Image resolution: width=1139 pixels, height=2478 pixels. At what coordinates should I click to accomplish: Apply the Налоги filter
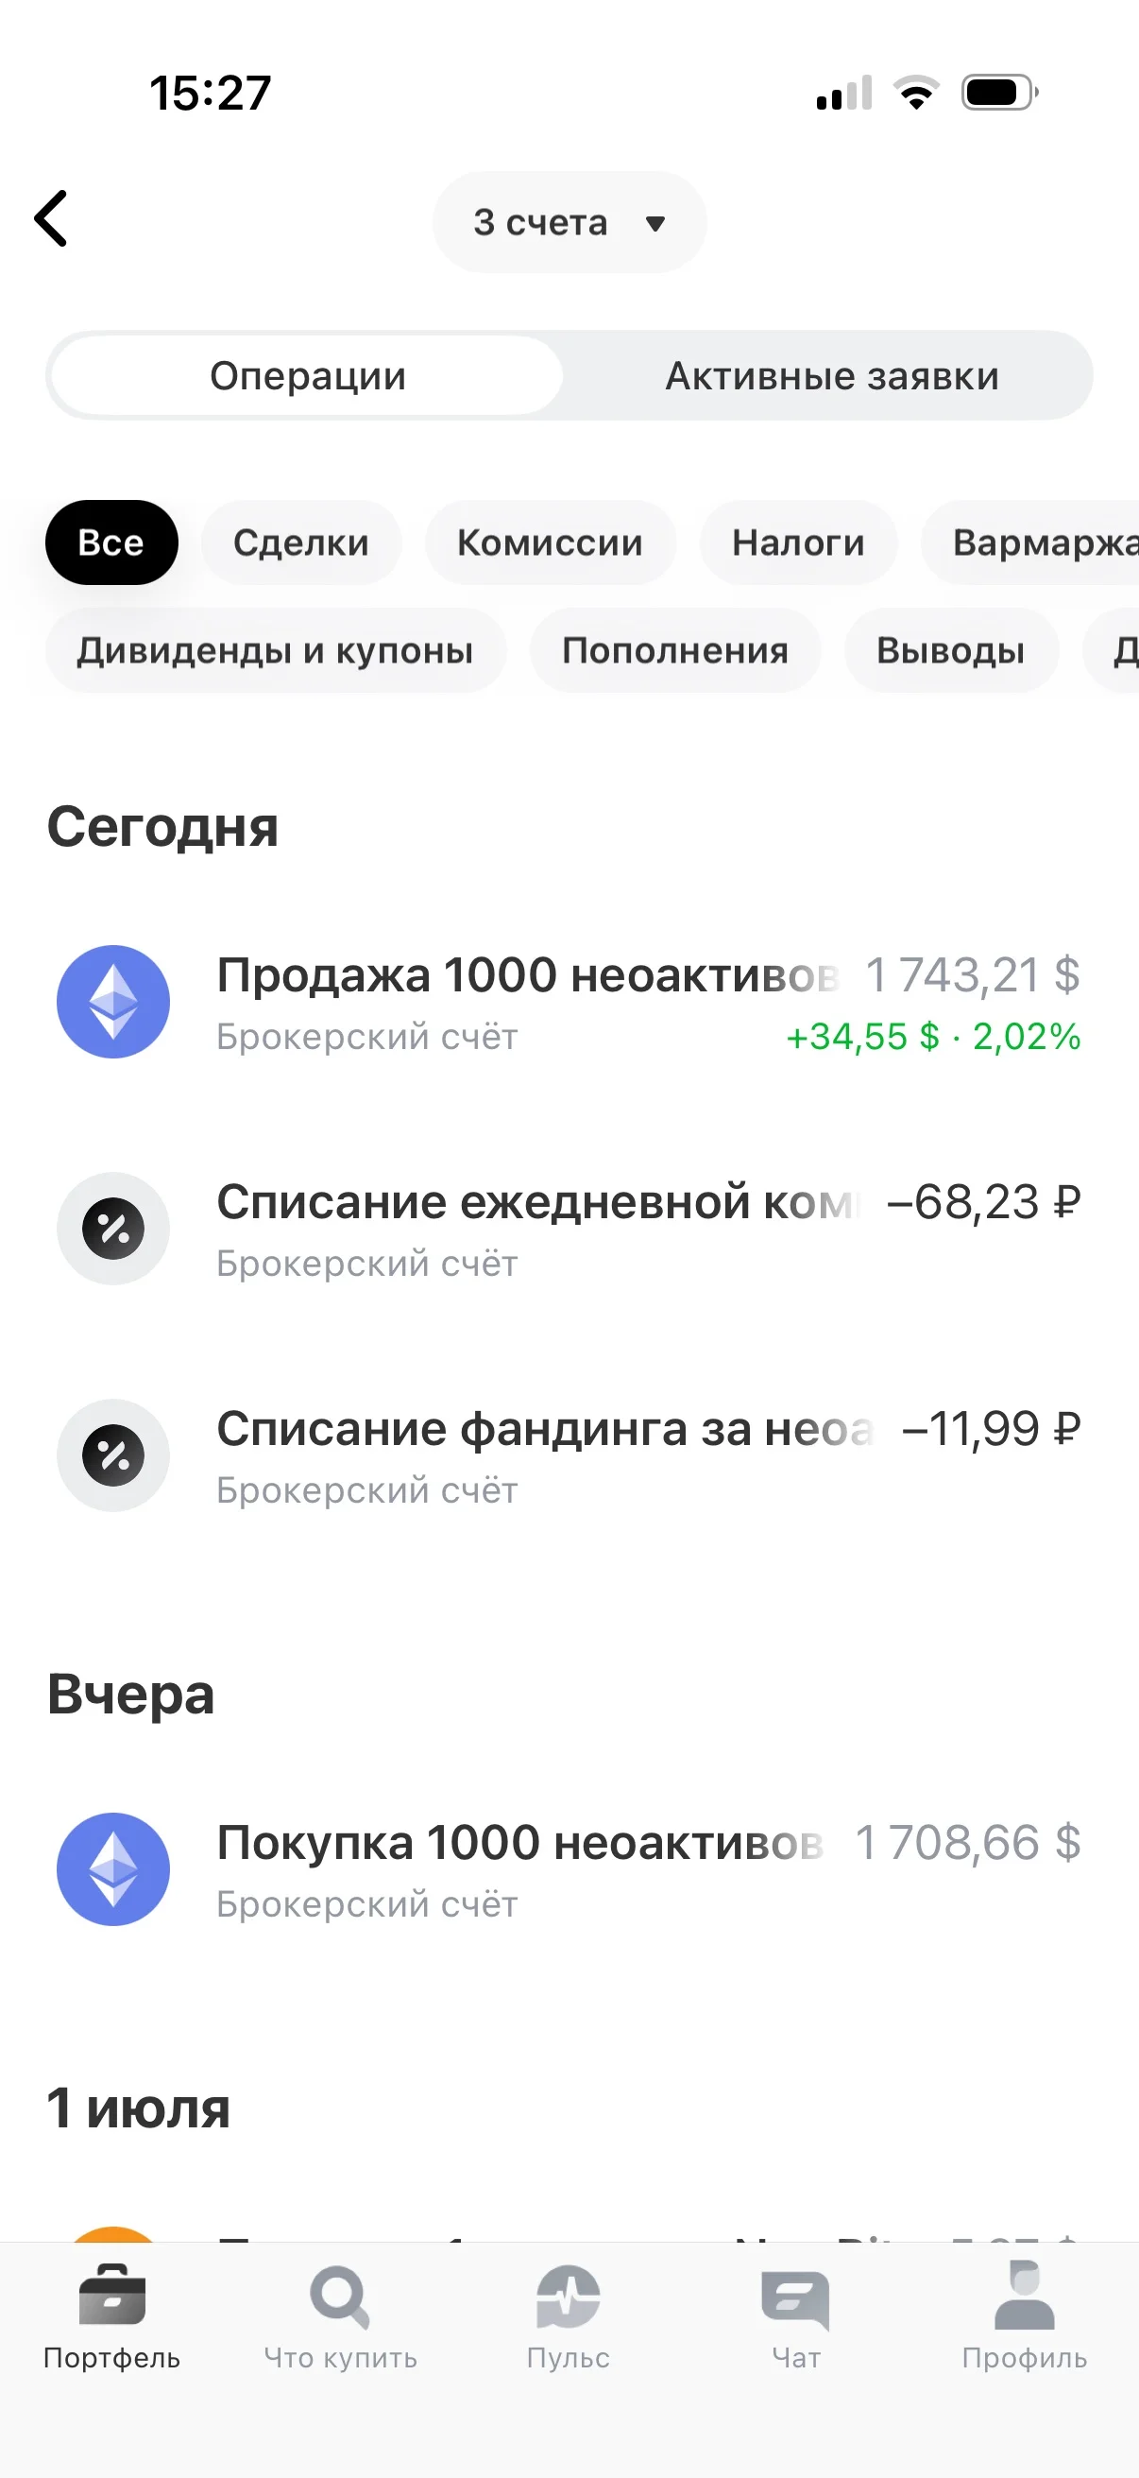click(x=799, y=542)
